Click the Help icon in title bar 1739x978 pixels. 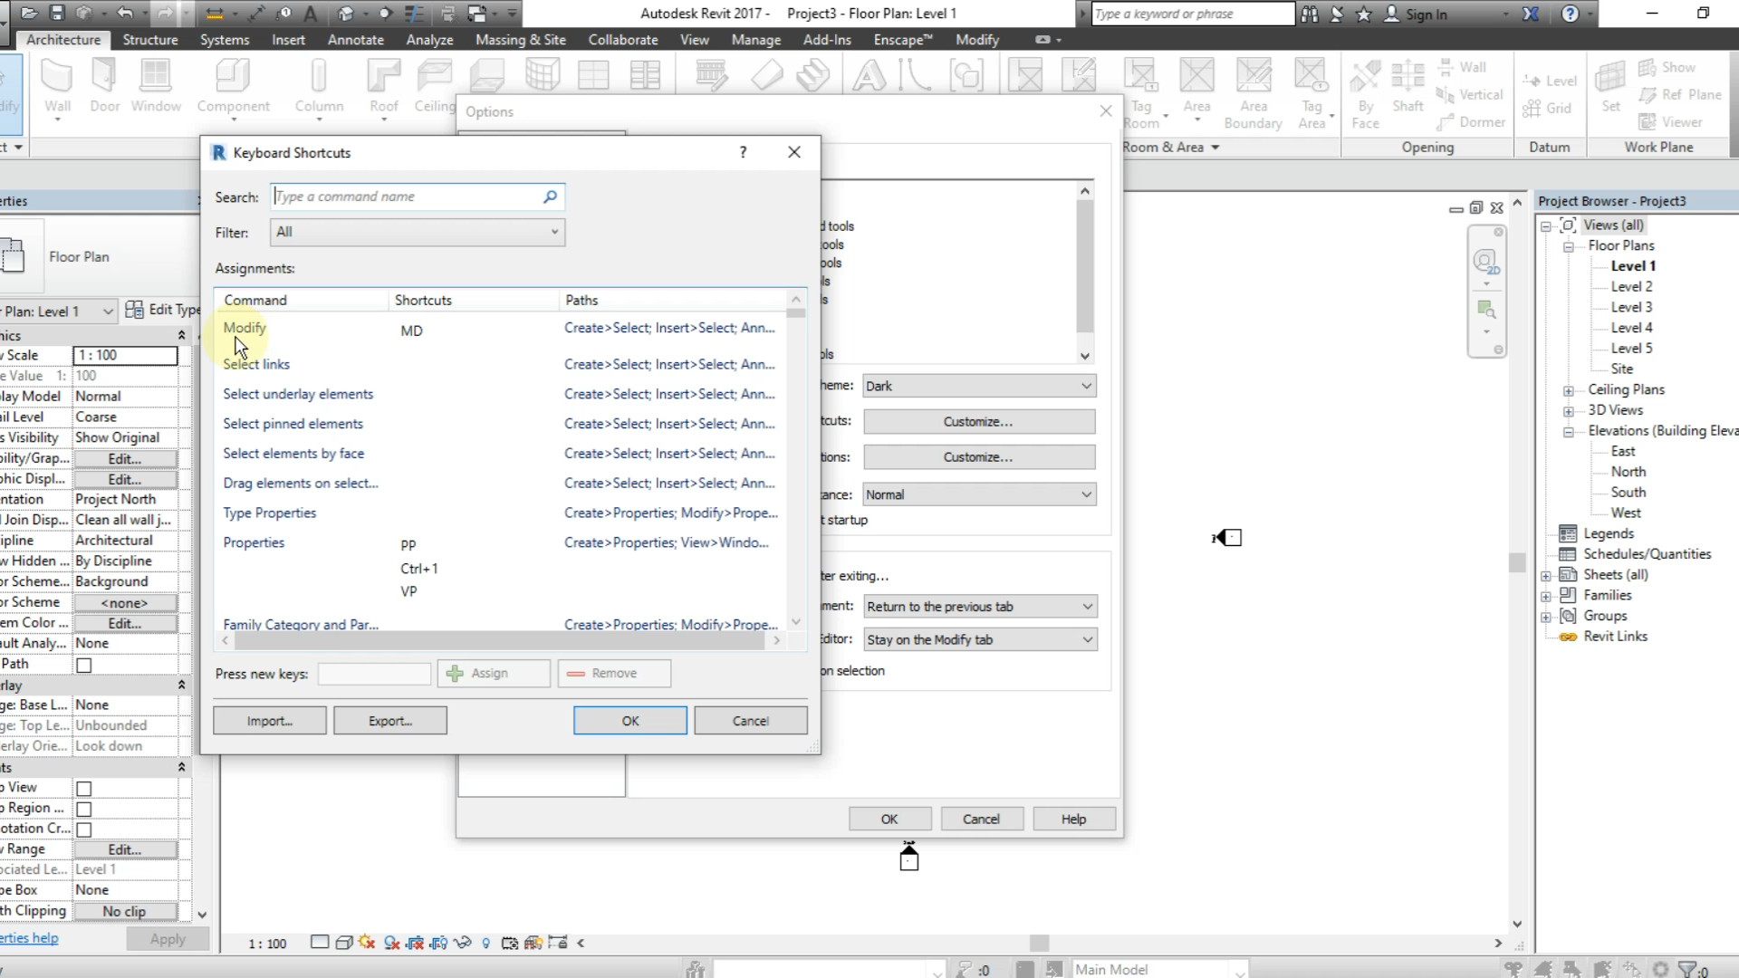tap(1571, 14)
